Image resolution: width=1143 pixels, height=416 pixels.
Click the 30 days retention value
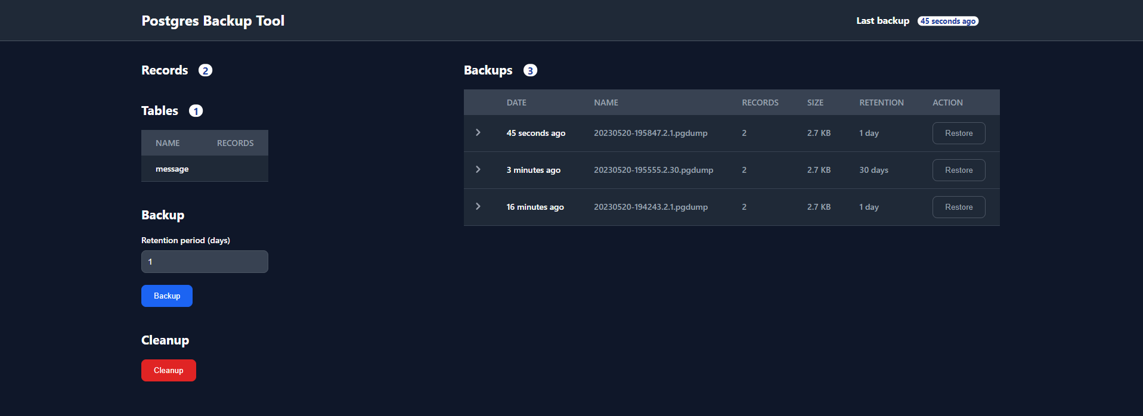(x=873, y=170)
